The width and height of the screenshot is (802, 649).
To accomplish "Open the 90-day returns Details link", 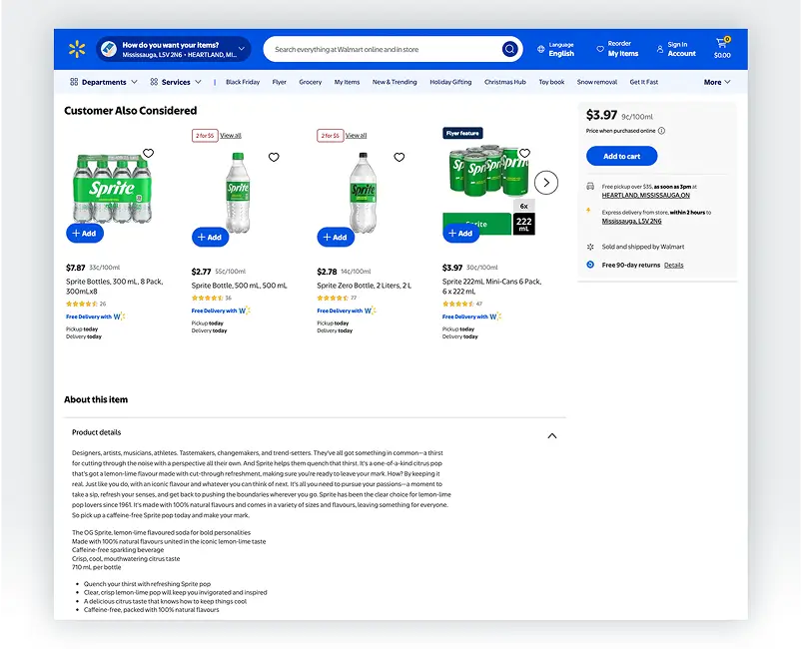I will 674,265.
